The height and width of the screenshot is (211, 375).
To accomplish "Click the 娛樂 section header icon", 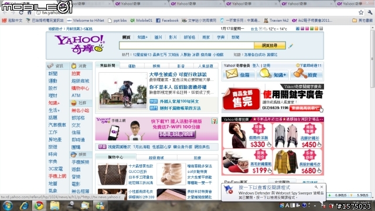I will [74, 155].
